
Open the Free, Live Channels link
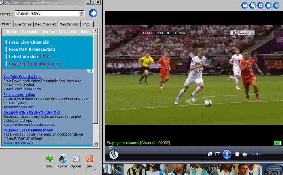(29, 42)
